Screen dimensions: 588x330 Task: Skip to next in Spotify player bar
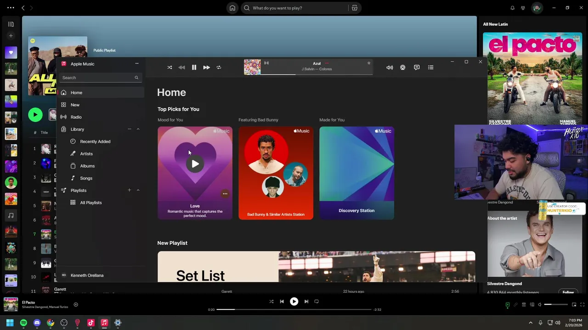pyautogui.click(x=306, y=302)
